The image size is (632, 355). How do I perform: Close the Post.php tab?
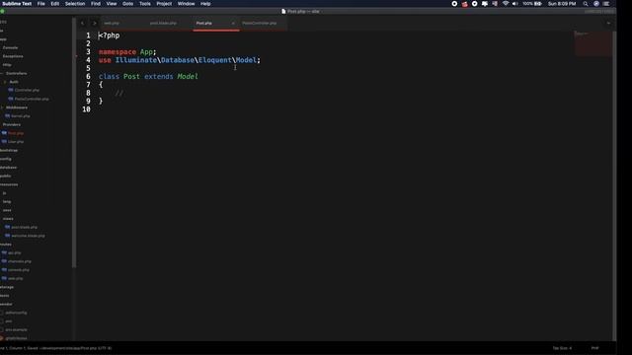(x=233, y=24)
